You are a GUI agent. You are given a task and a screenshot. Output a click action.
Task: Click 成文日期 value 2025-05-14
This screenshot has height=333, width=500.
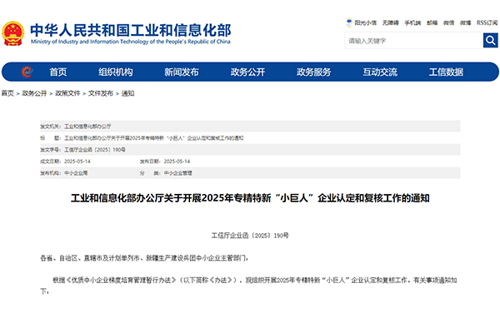tap(77, 162)
